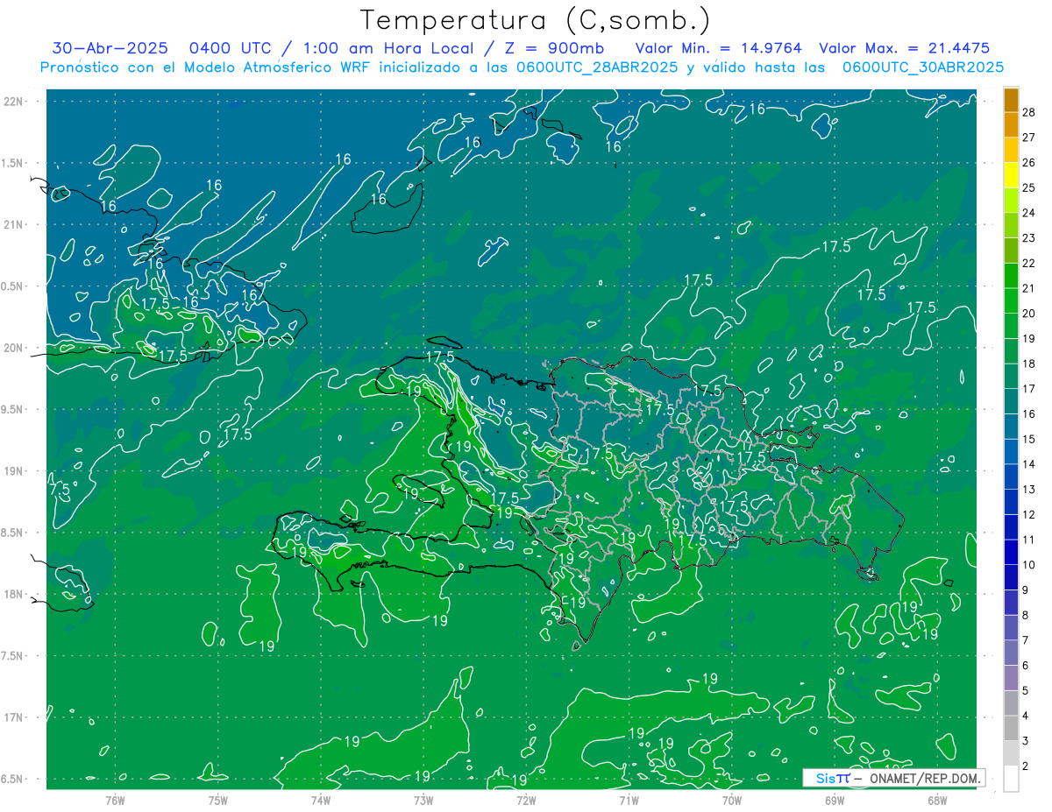Click the 'Valor Min. = 14.9764' readout
Viewport: 1052px width, 812px height.
coord(718,48)
